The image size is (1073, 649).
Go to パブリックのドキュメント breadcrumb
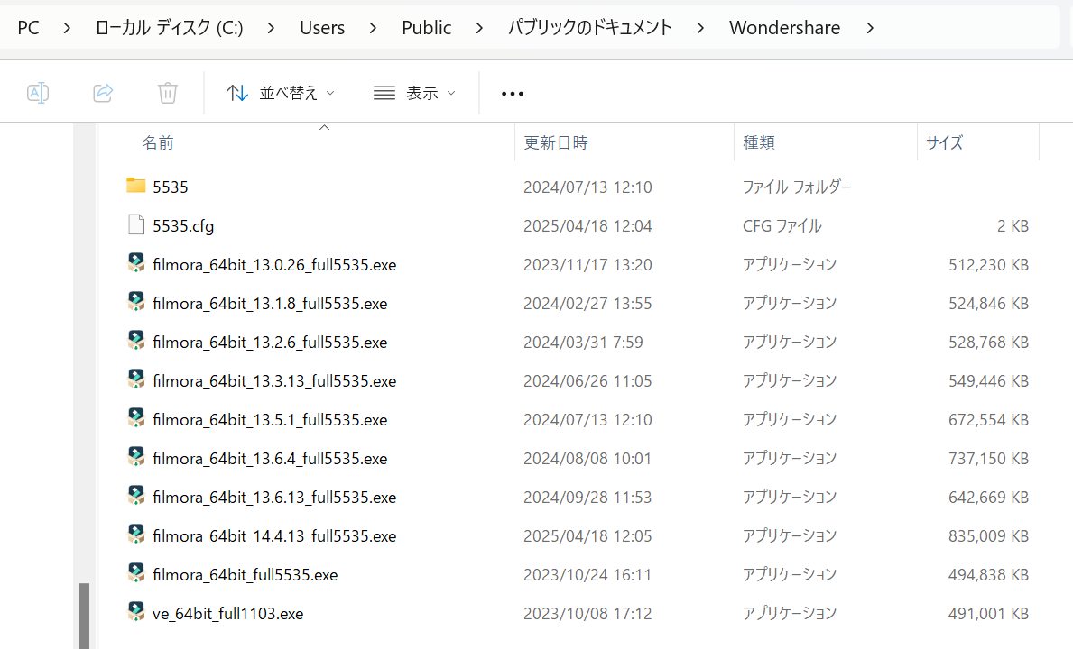(590, 28)
